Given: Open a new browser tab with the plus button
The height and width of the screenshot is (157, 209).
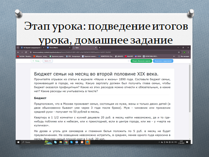Looking at the screenshot, I should (x=100, y=48).
